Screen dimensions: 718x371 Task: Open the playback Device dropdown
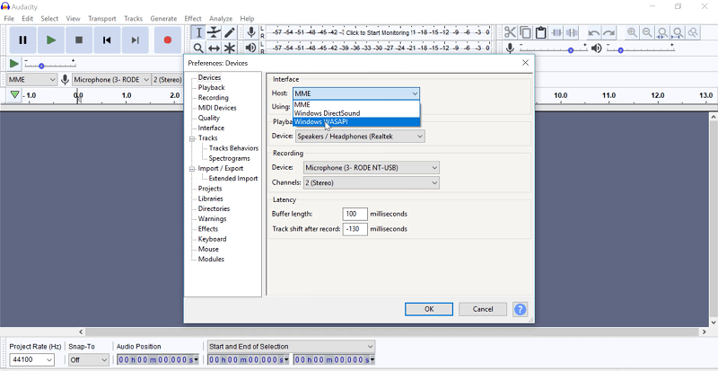360,137
